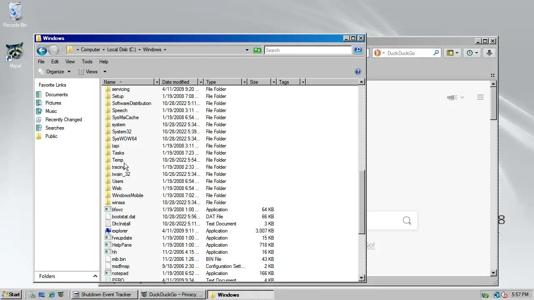This screenshot has width=534, height=300.
Task: Open the View menu
Action: coord(70,62)
